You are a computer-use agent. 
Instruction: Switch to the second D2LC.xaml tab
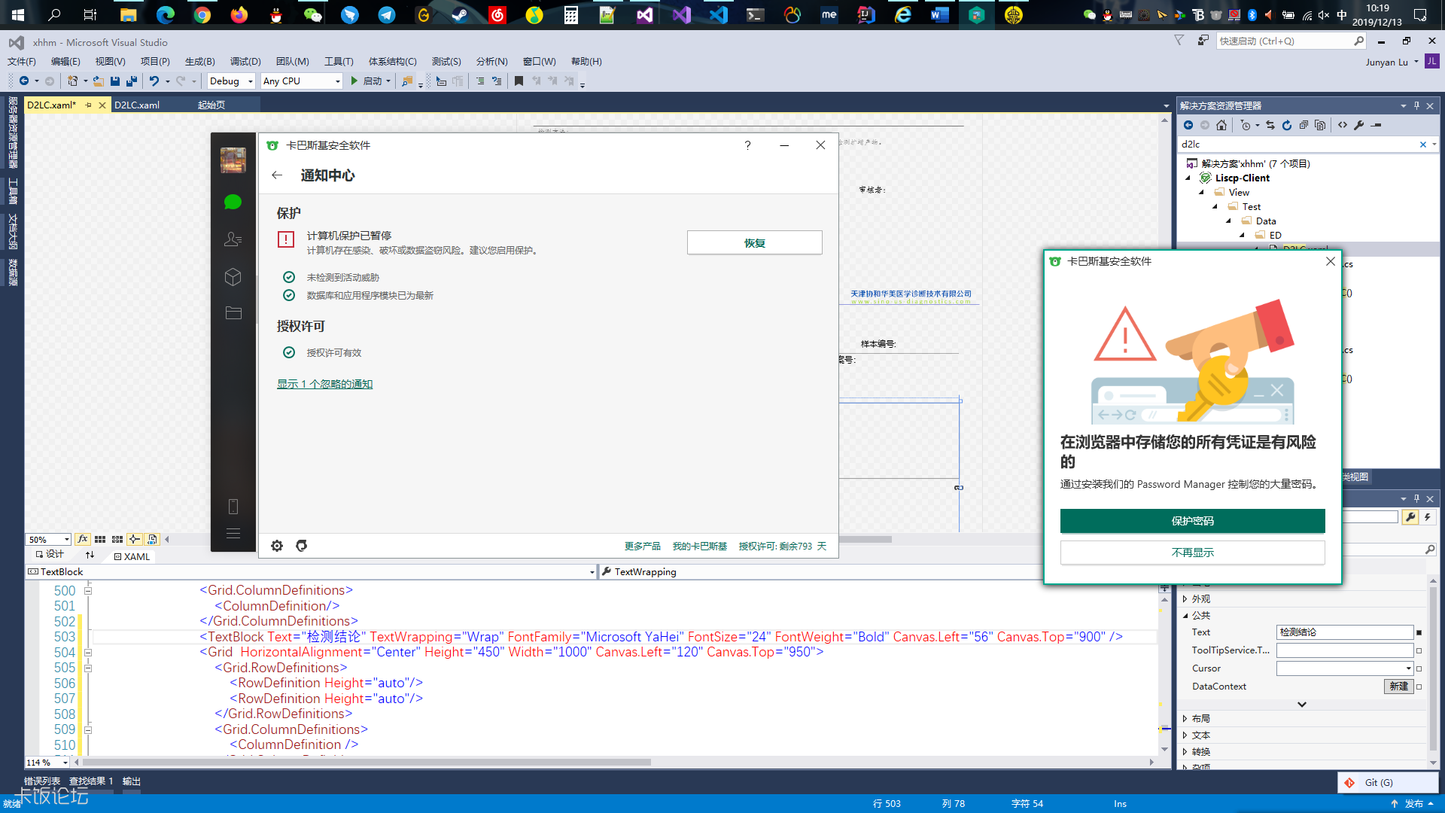(x=137, y=105)
